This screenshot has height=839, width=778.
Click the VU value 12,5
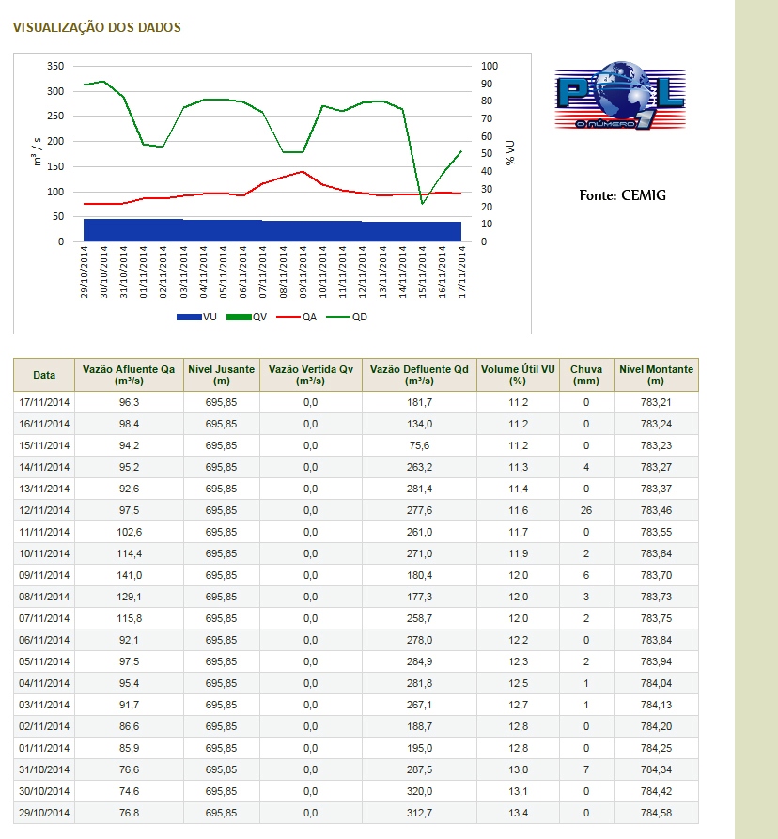(518, 683)
